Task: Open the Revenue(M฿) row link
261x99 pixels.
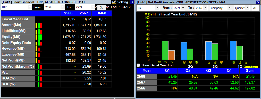Action: pyautogui.click(x=13, y=49)
